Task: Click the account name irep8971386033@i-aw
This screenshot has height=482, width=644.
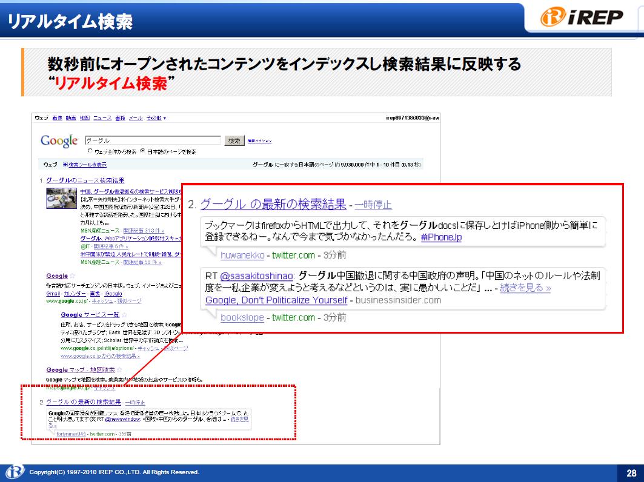Action: 413,118
